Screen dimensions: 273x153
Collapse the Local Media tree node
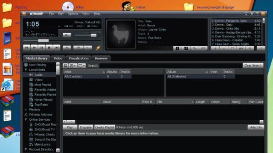coord(26,70)
